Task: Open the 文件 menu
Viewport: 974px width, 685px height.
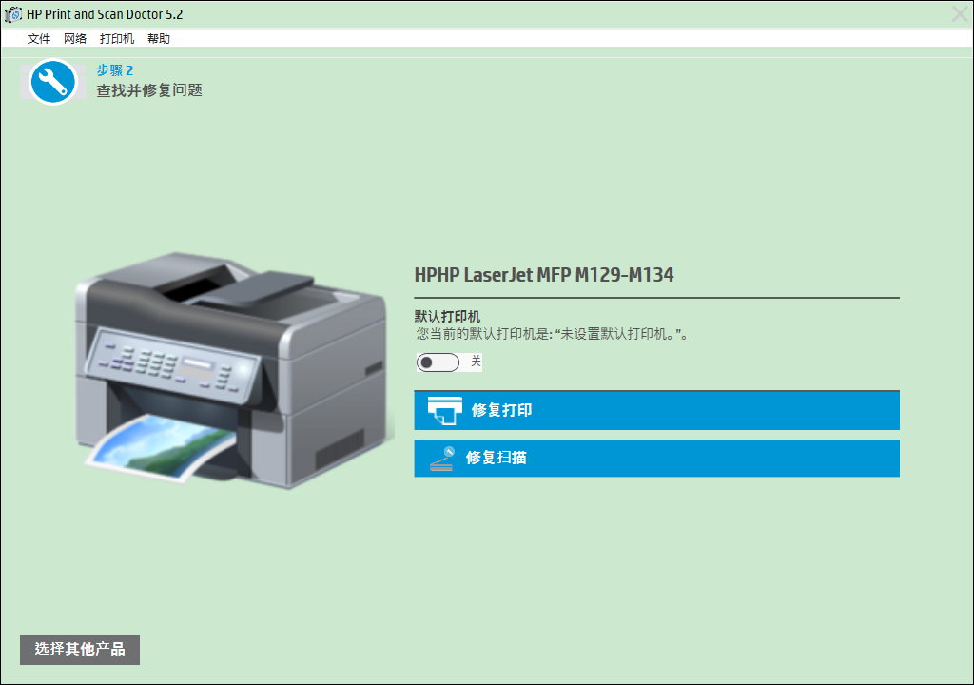Action: [38, 39]
